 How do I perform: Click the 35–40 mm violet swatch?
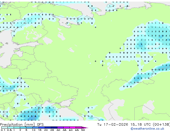click(x=66, y=128)
